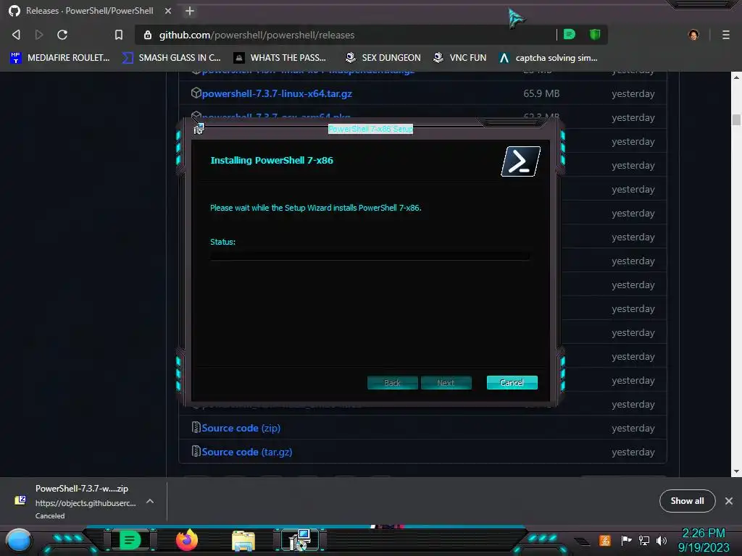This screenshot has width=742, height=556.
Task: Expand the PowerShell zip download options chevron
Action: [x=149, y=501]
